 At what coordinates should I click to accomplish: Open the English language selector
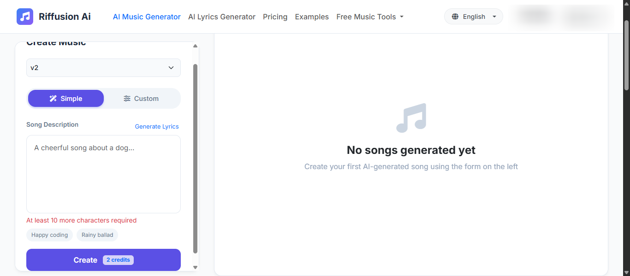tap(474, 17)
